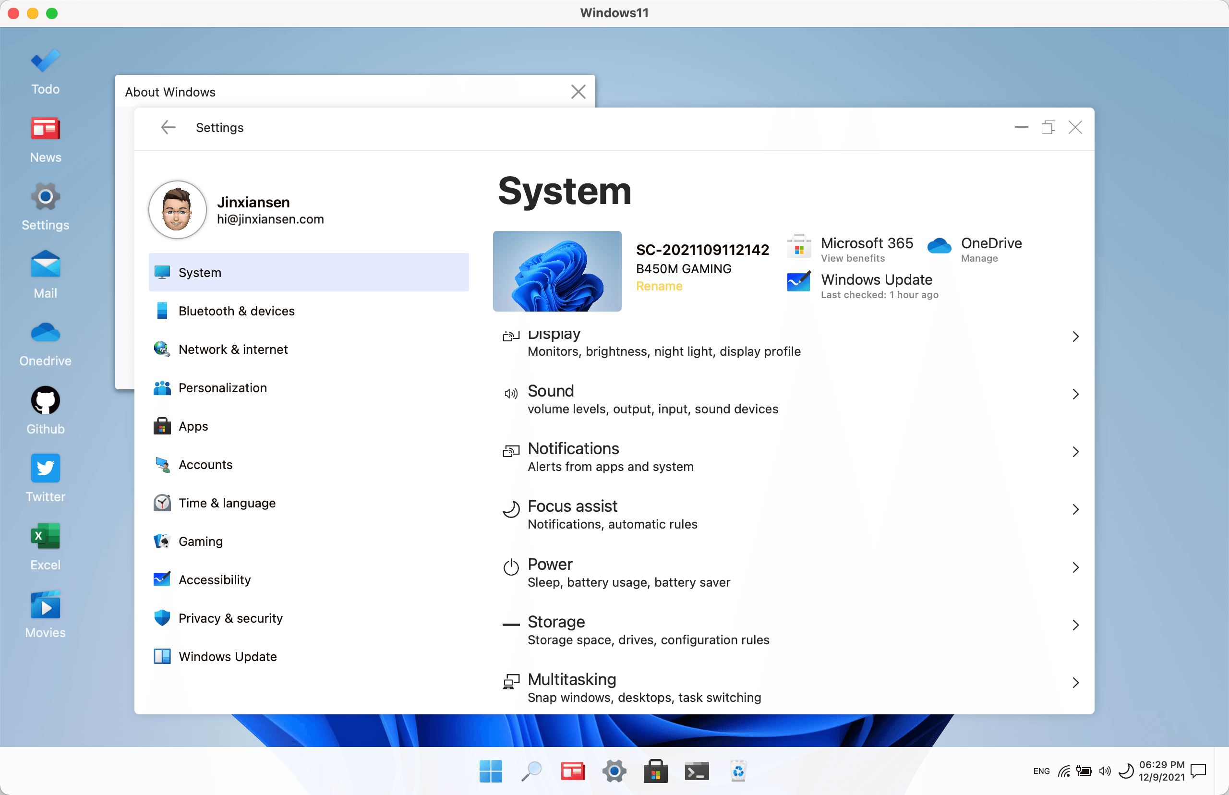Expand the Power row chevron
The height and width of the screenshot is (795, 1229).
click(x=1076, y=567)
